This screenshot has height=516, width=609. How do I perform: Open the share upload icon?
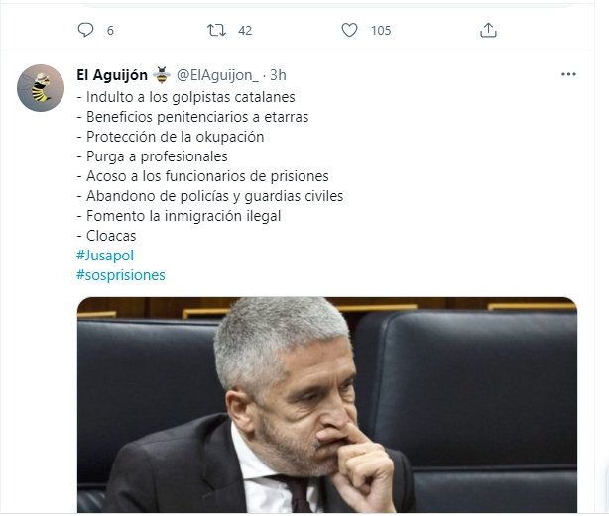tap(488, 30)
